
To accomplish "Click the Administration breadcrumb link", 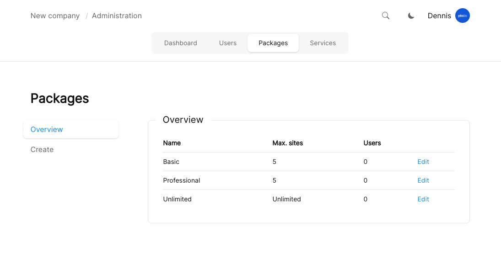I will [117, 16].
